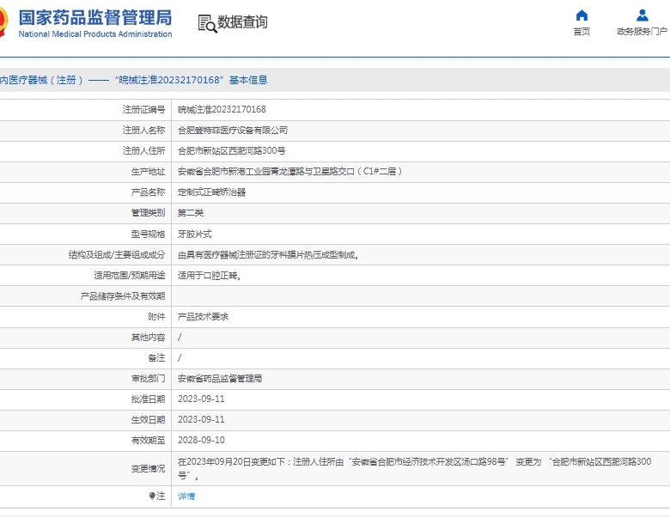Click the change record text in 变更情况 row

pyautogui.click(x=415, y=468)
